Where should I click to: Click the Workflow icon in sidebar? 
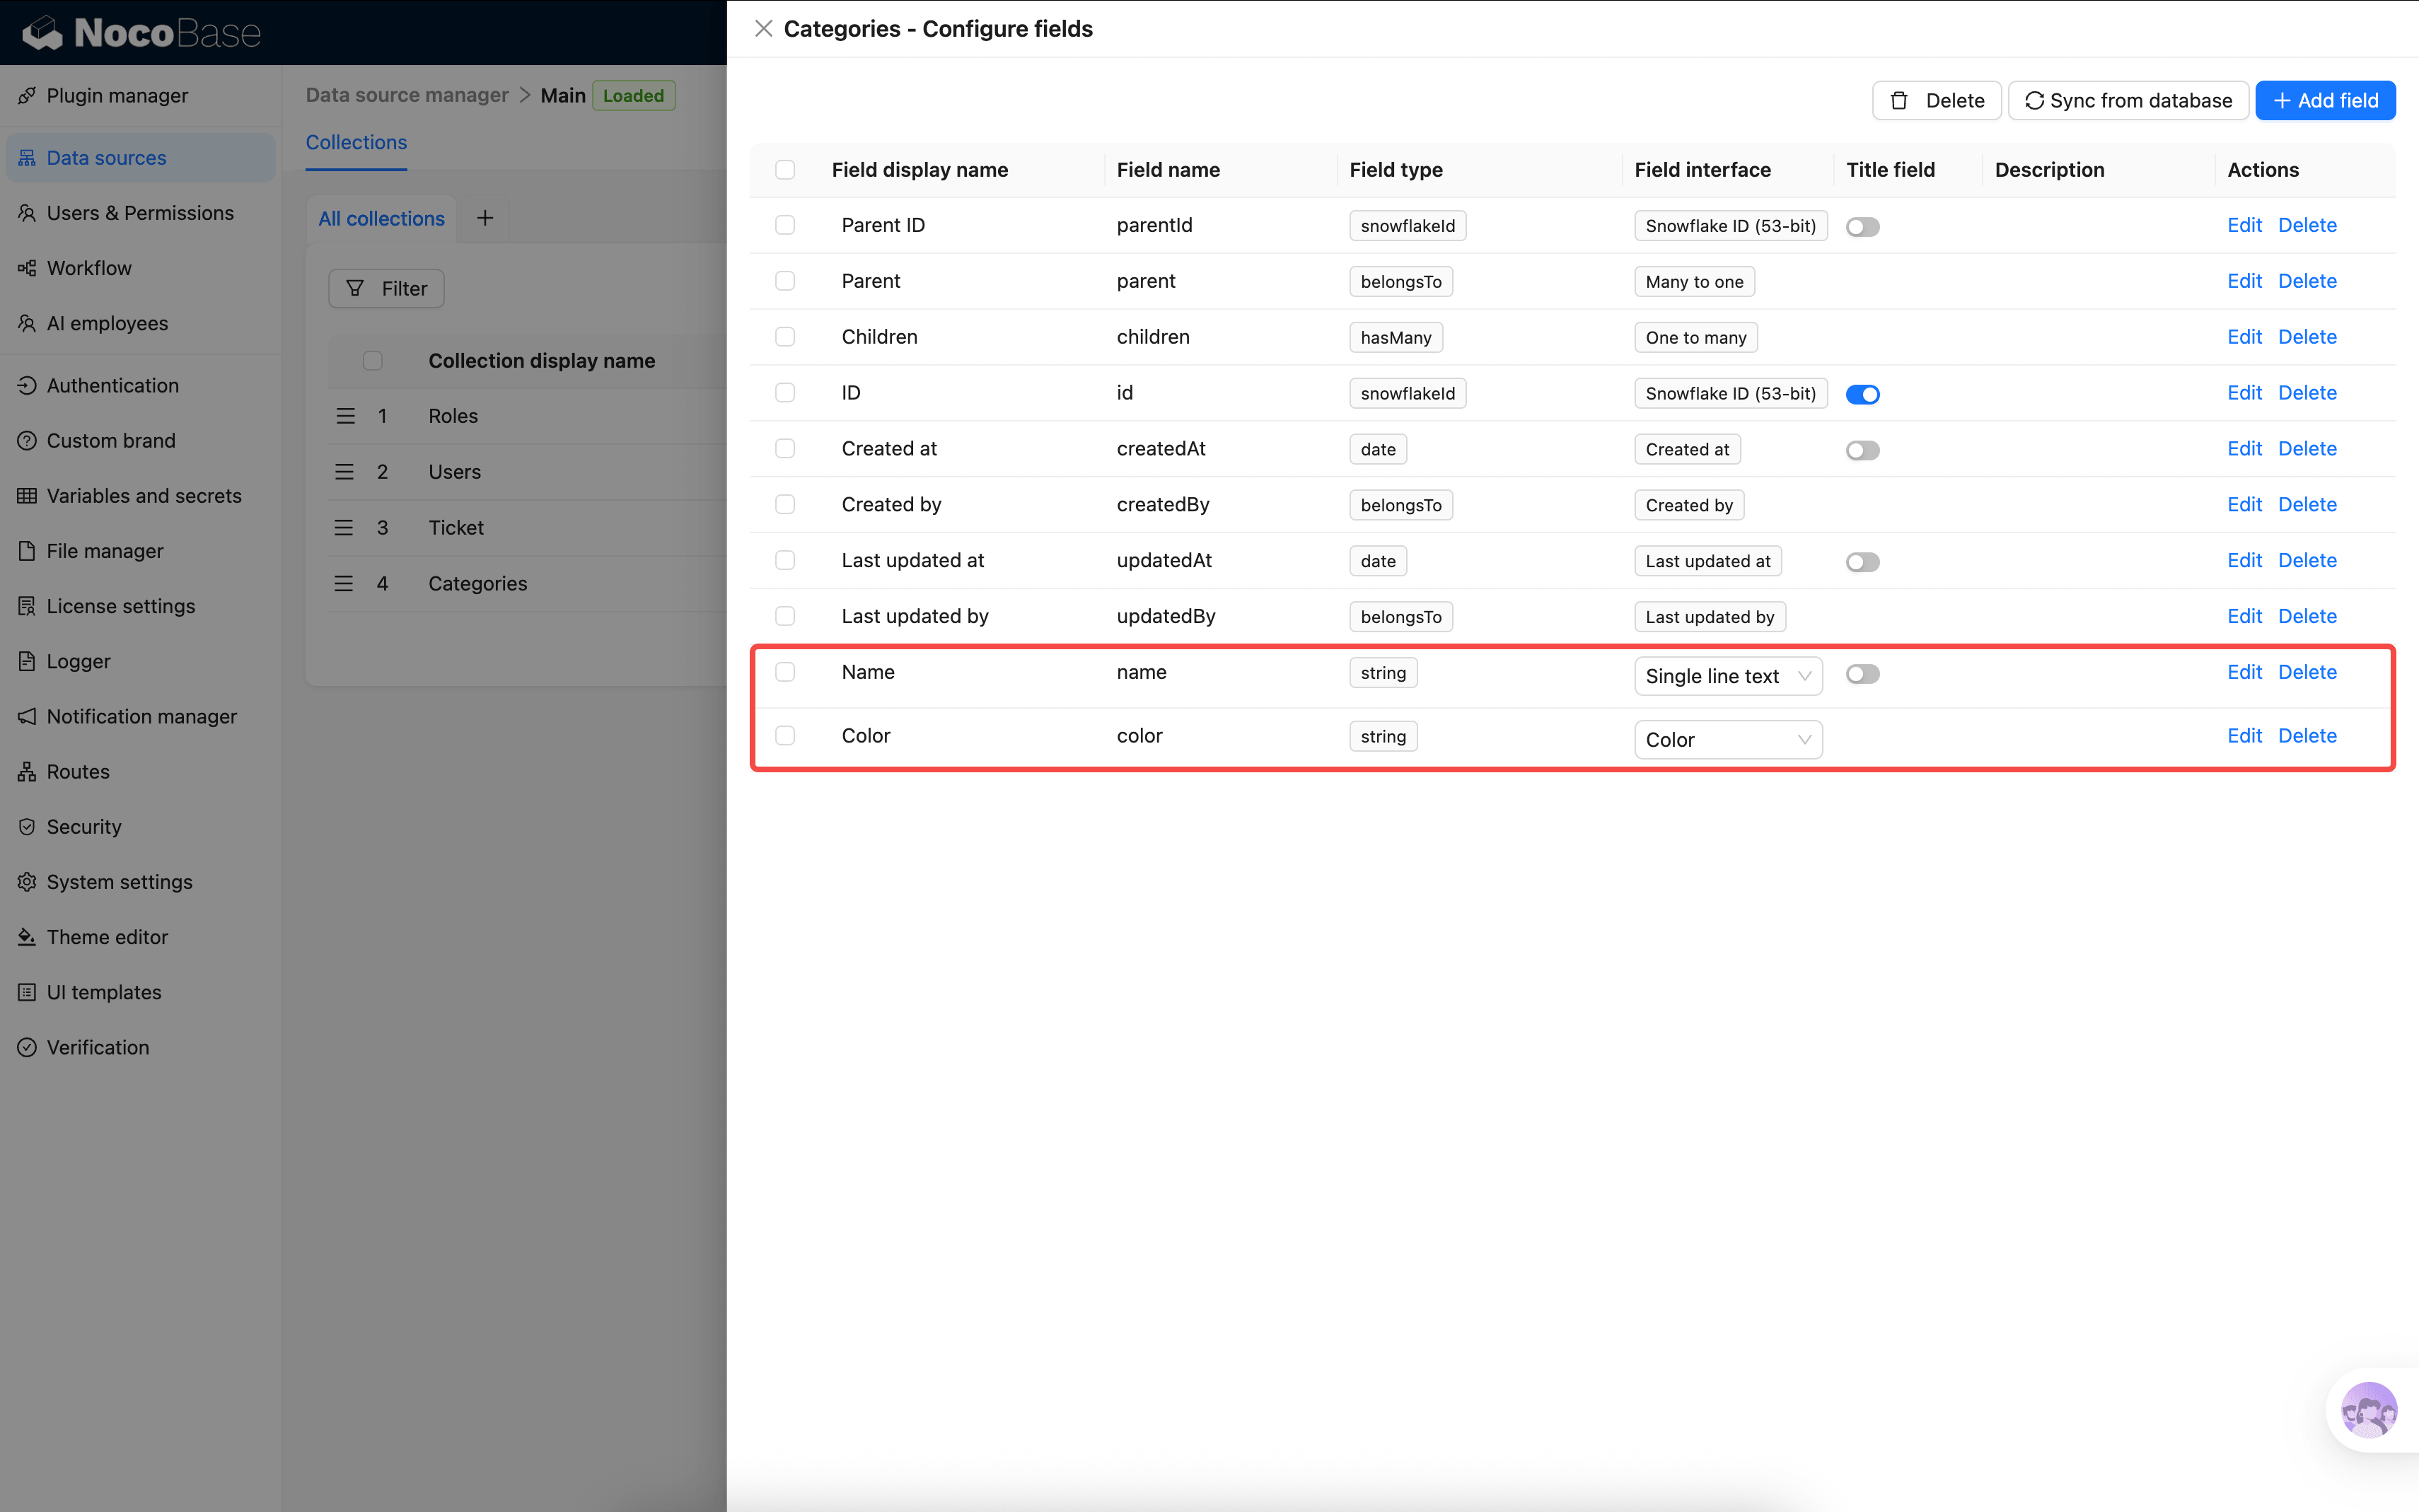point(27,268)
